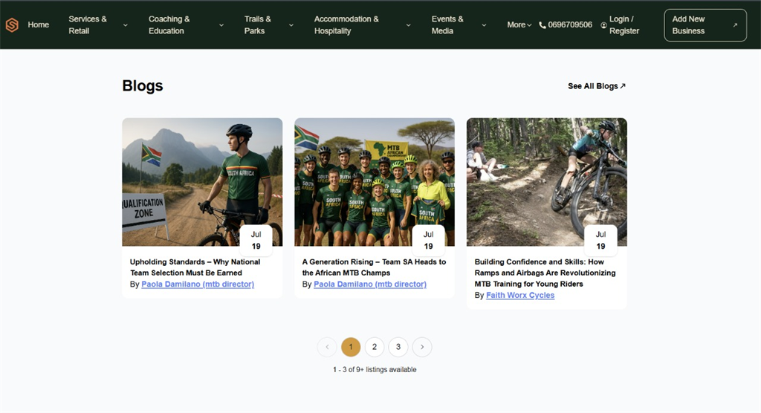Go to the Home page
This screenshot has height=413, width=761.
tap(39, 25)
